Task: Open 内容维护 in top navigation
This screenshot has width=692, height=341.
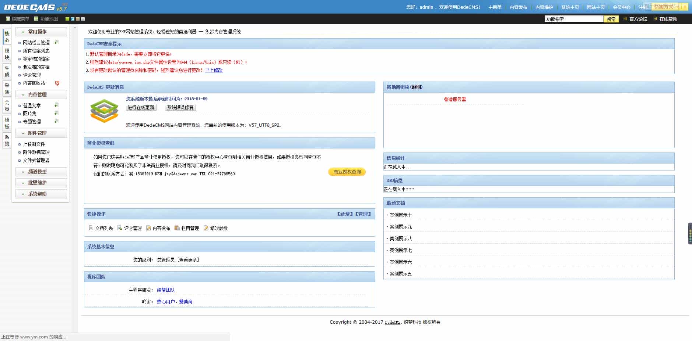Action: tap(544, 7)
